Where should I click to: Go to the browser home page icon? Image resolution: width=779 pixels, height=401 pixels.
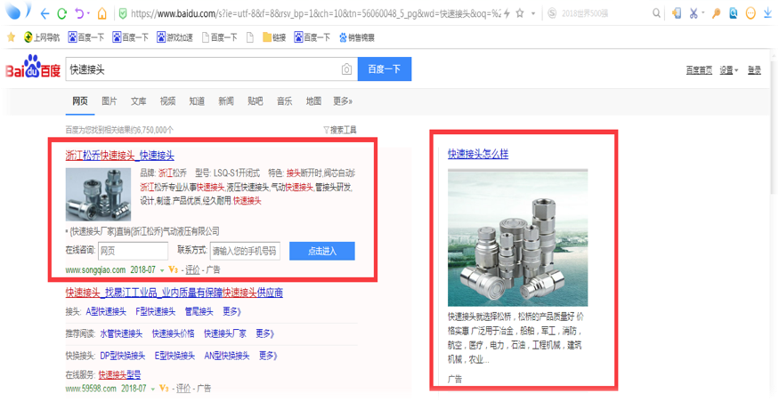pos(102,13)
